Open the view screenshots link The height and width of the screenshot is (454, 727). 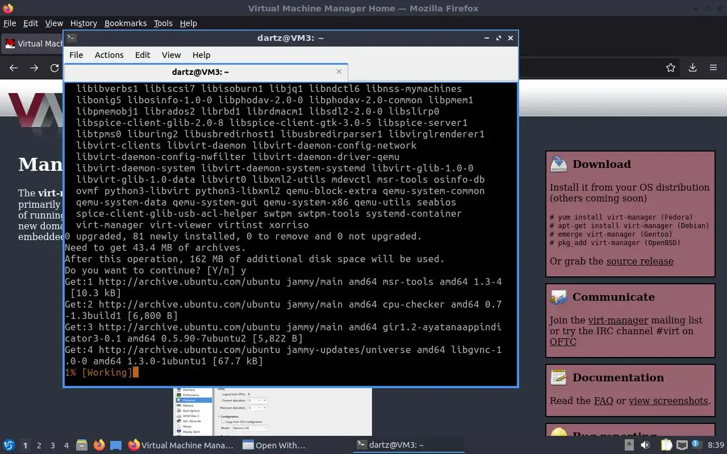(x=668, y=401)
